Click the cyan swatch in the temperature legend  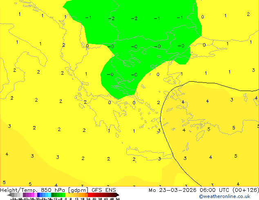[49, 195]
